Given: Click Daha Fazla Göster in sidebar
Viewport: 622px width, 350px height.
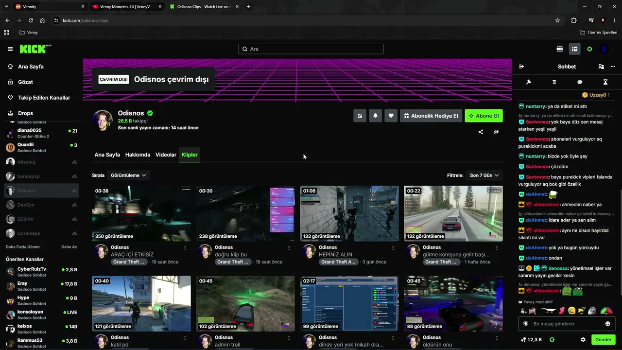Looking at the screenshot, I should point(23,247).
